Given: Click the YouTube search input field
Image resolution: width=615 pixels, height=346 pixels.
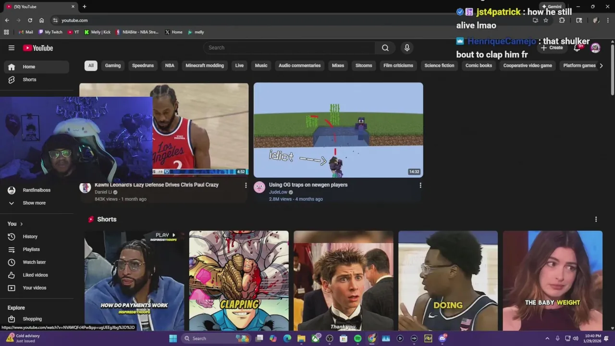Looking at the screenshot, I should tap(289, 48).
